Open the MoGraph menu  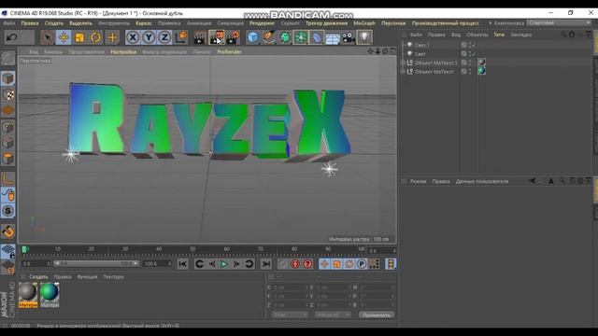[x=364, y=23]
